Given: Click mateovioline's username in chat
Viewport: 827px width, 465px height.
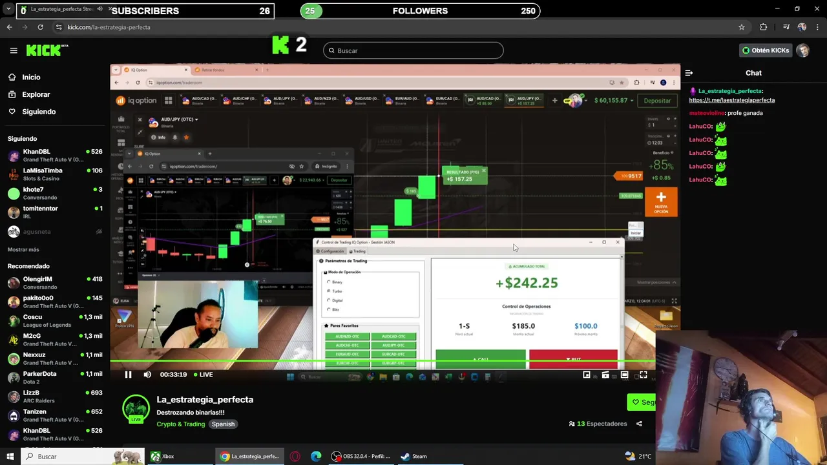Looking at the screenshot, I should 707,113.
